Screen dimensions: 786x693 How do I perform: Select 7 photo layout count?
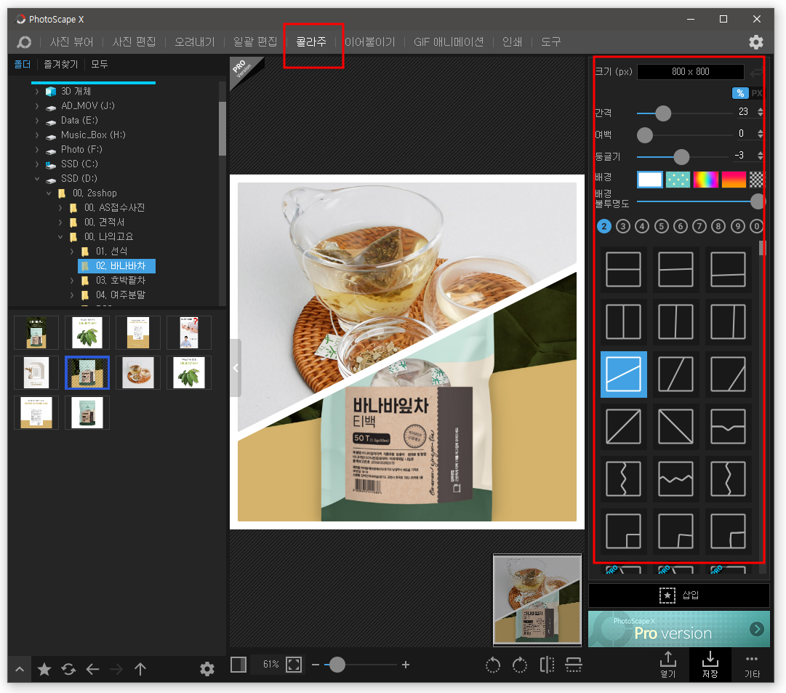699,227
